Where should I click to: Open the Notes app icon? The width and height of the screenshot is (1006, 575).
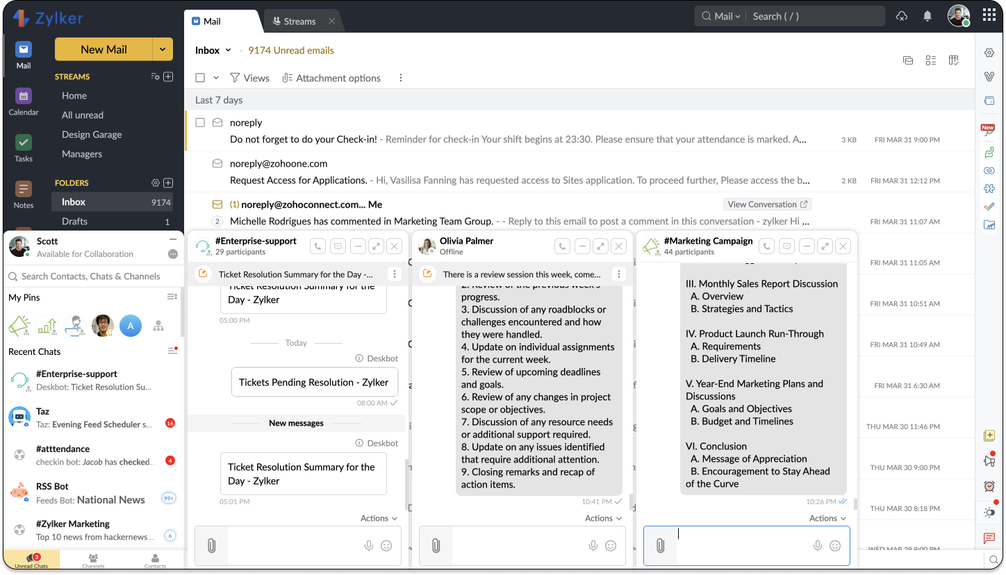(24, 194)
